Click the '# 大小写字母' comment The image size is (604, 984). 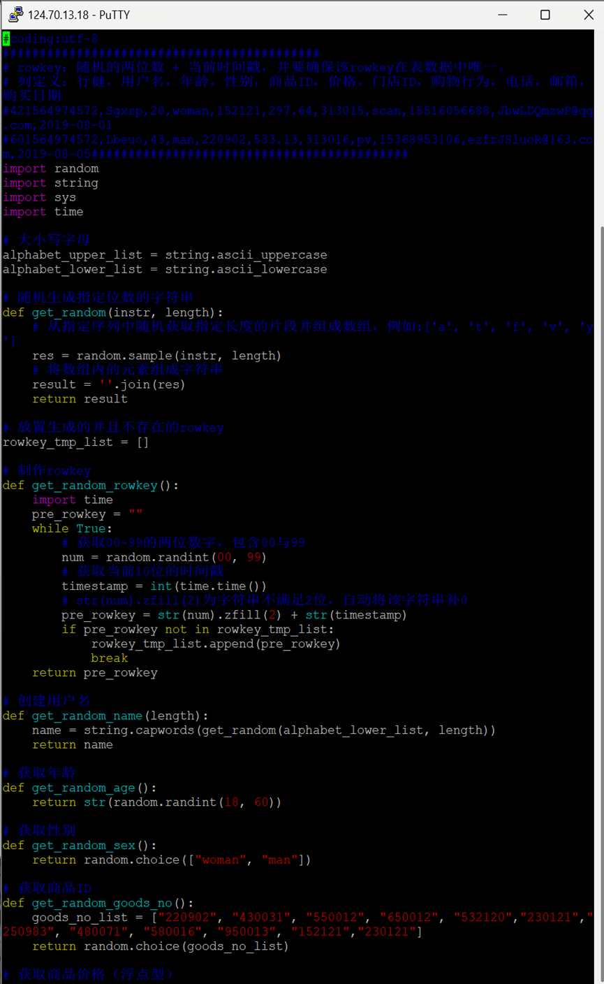[x=47, y=240]
